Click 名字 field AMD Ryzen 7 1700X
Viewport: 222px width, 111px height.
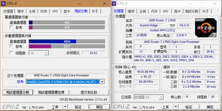point(162,20)
